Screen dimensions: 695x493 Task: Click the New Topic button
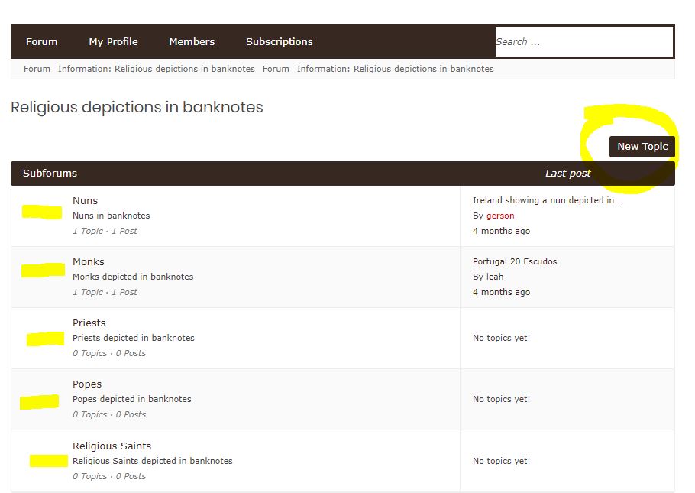(x=642, y=147)
